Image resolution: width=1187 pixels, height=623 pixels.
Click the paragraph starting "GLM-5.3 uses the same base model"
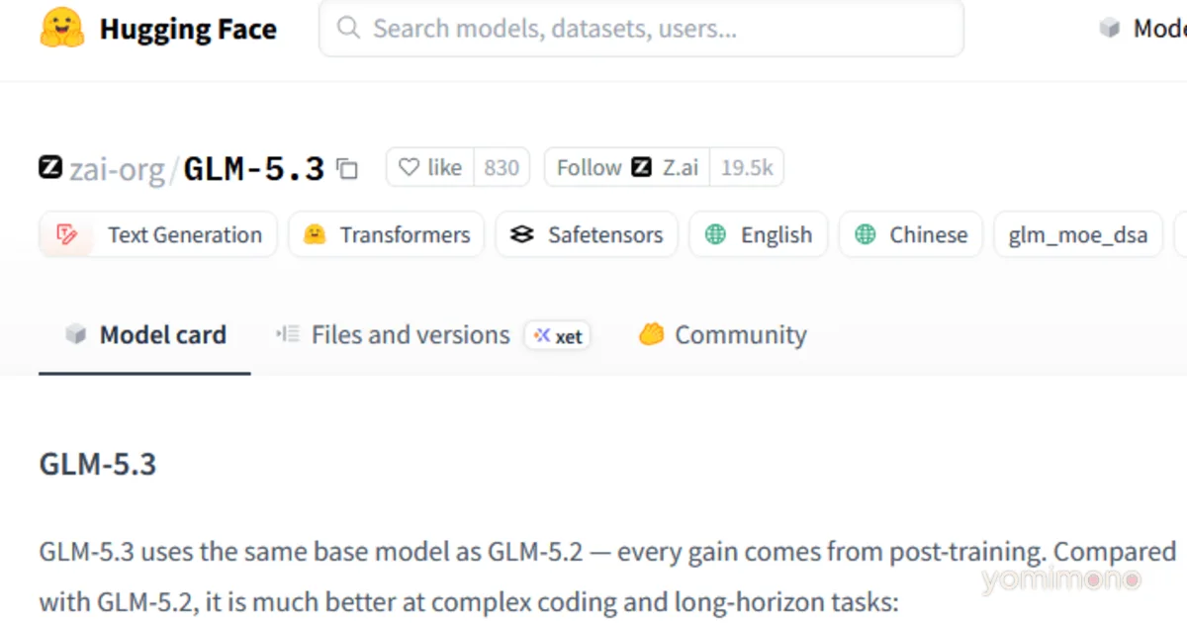(607, 576)
